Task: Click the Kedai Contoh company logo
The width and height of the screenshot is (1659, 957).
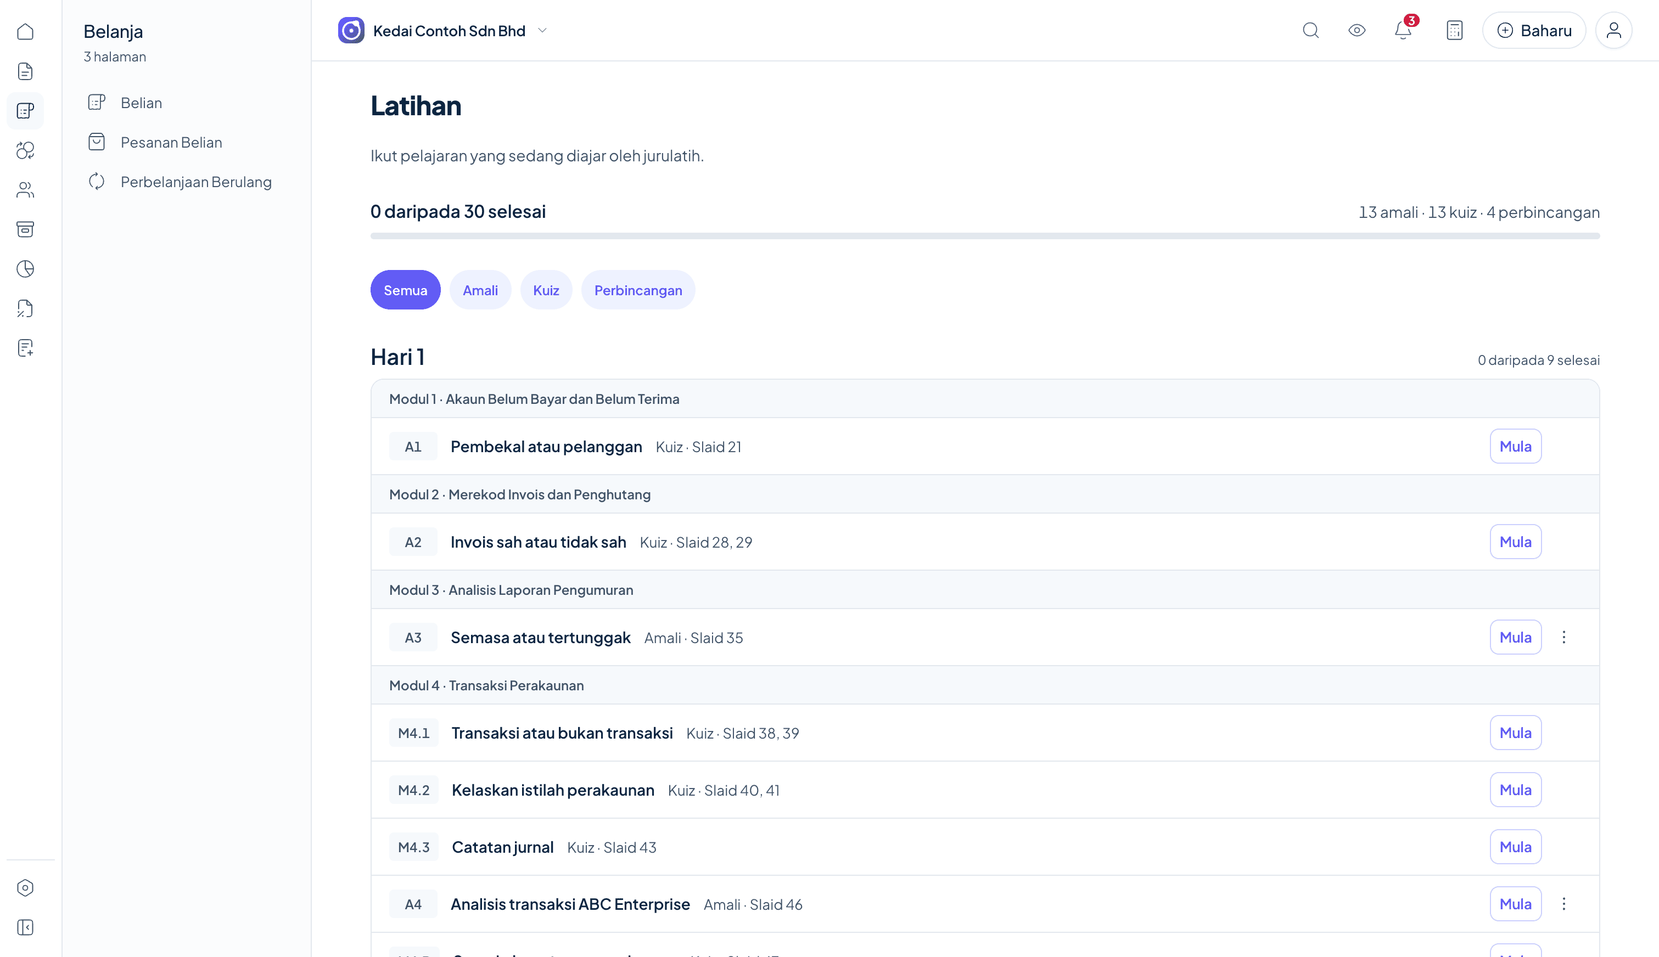Action: pos(351,30)
